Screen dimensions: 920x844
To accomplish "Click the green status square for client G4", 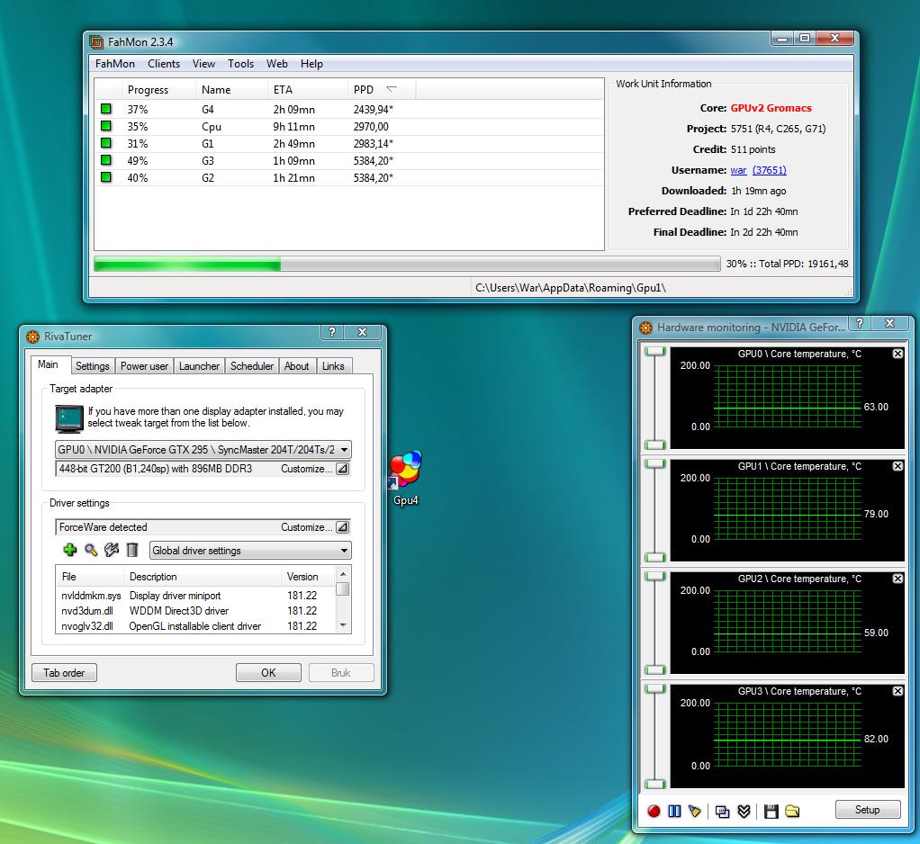I will click(x=106, y=109).
